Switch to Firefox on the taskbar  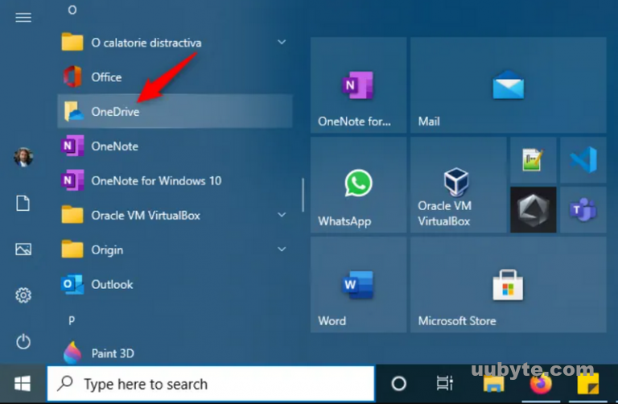pos(541,383)
